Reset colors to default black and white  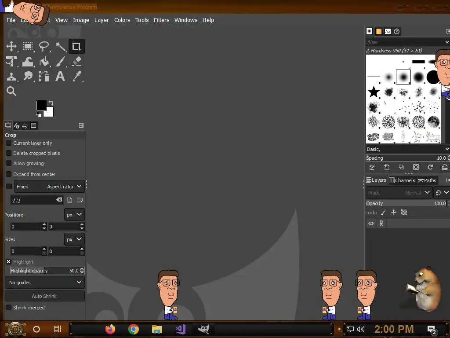[39, 114]
